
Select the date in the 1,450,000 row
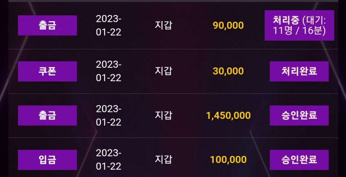point(109,116)
